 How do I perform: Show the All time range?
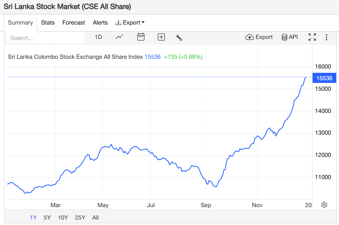(x=96, y=218)
